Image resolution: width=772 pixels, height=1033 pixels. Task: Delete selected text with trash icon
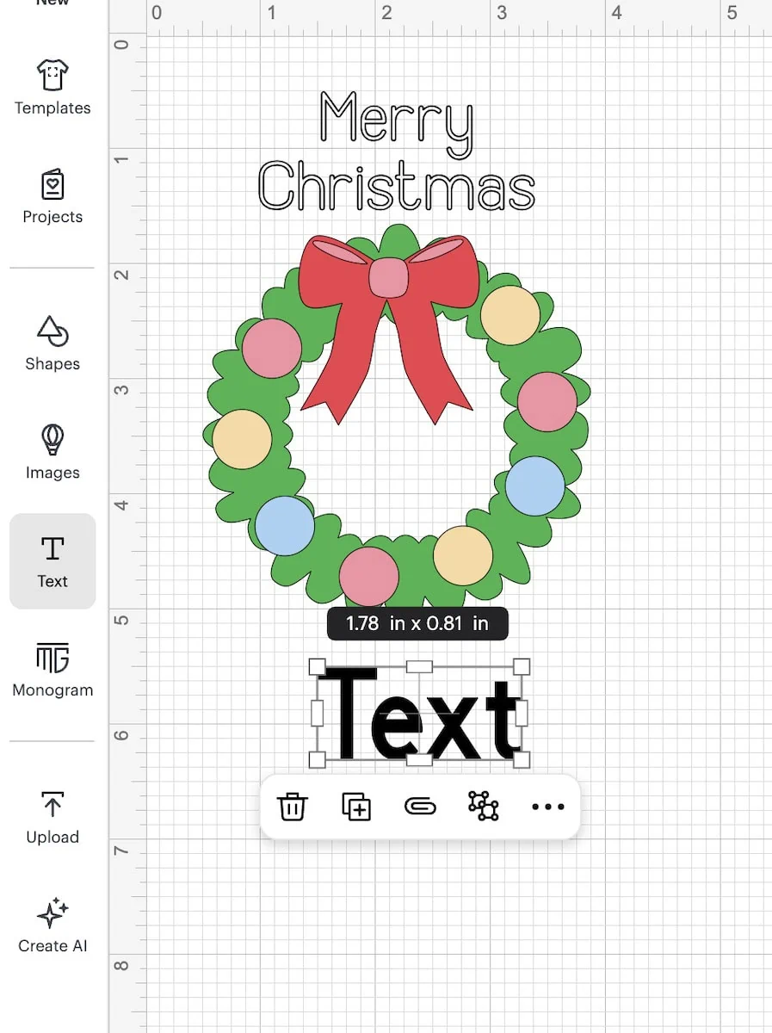tap(293, 807)
